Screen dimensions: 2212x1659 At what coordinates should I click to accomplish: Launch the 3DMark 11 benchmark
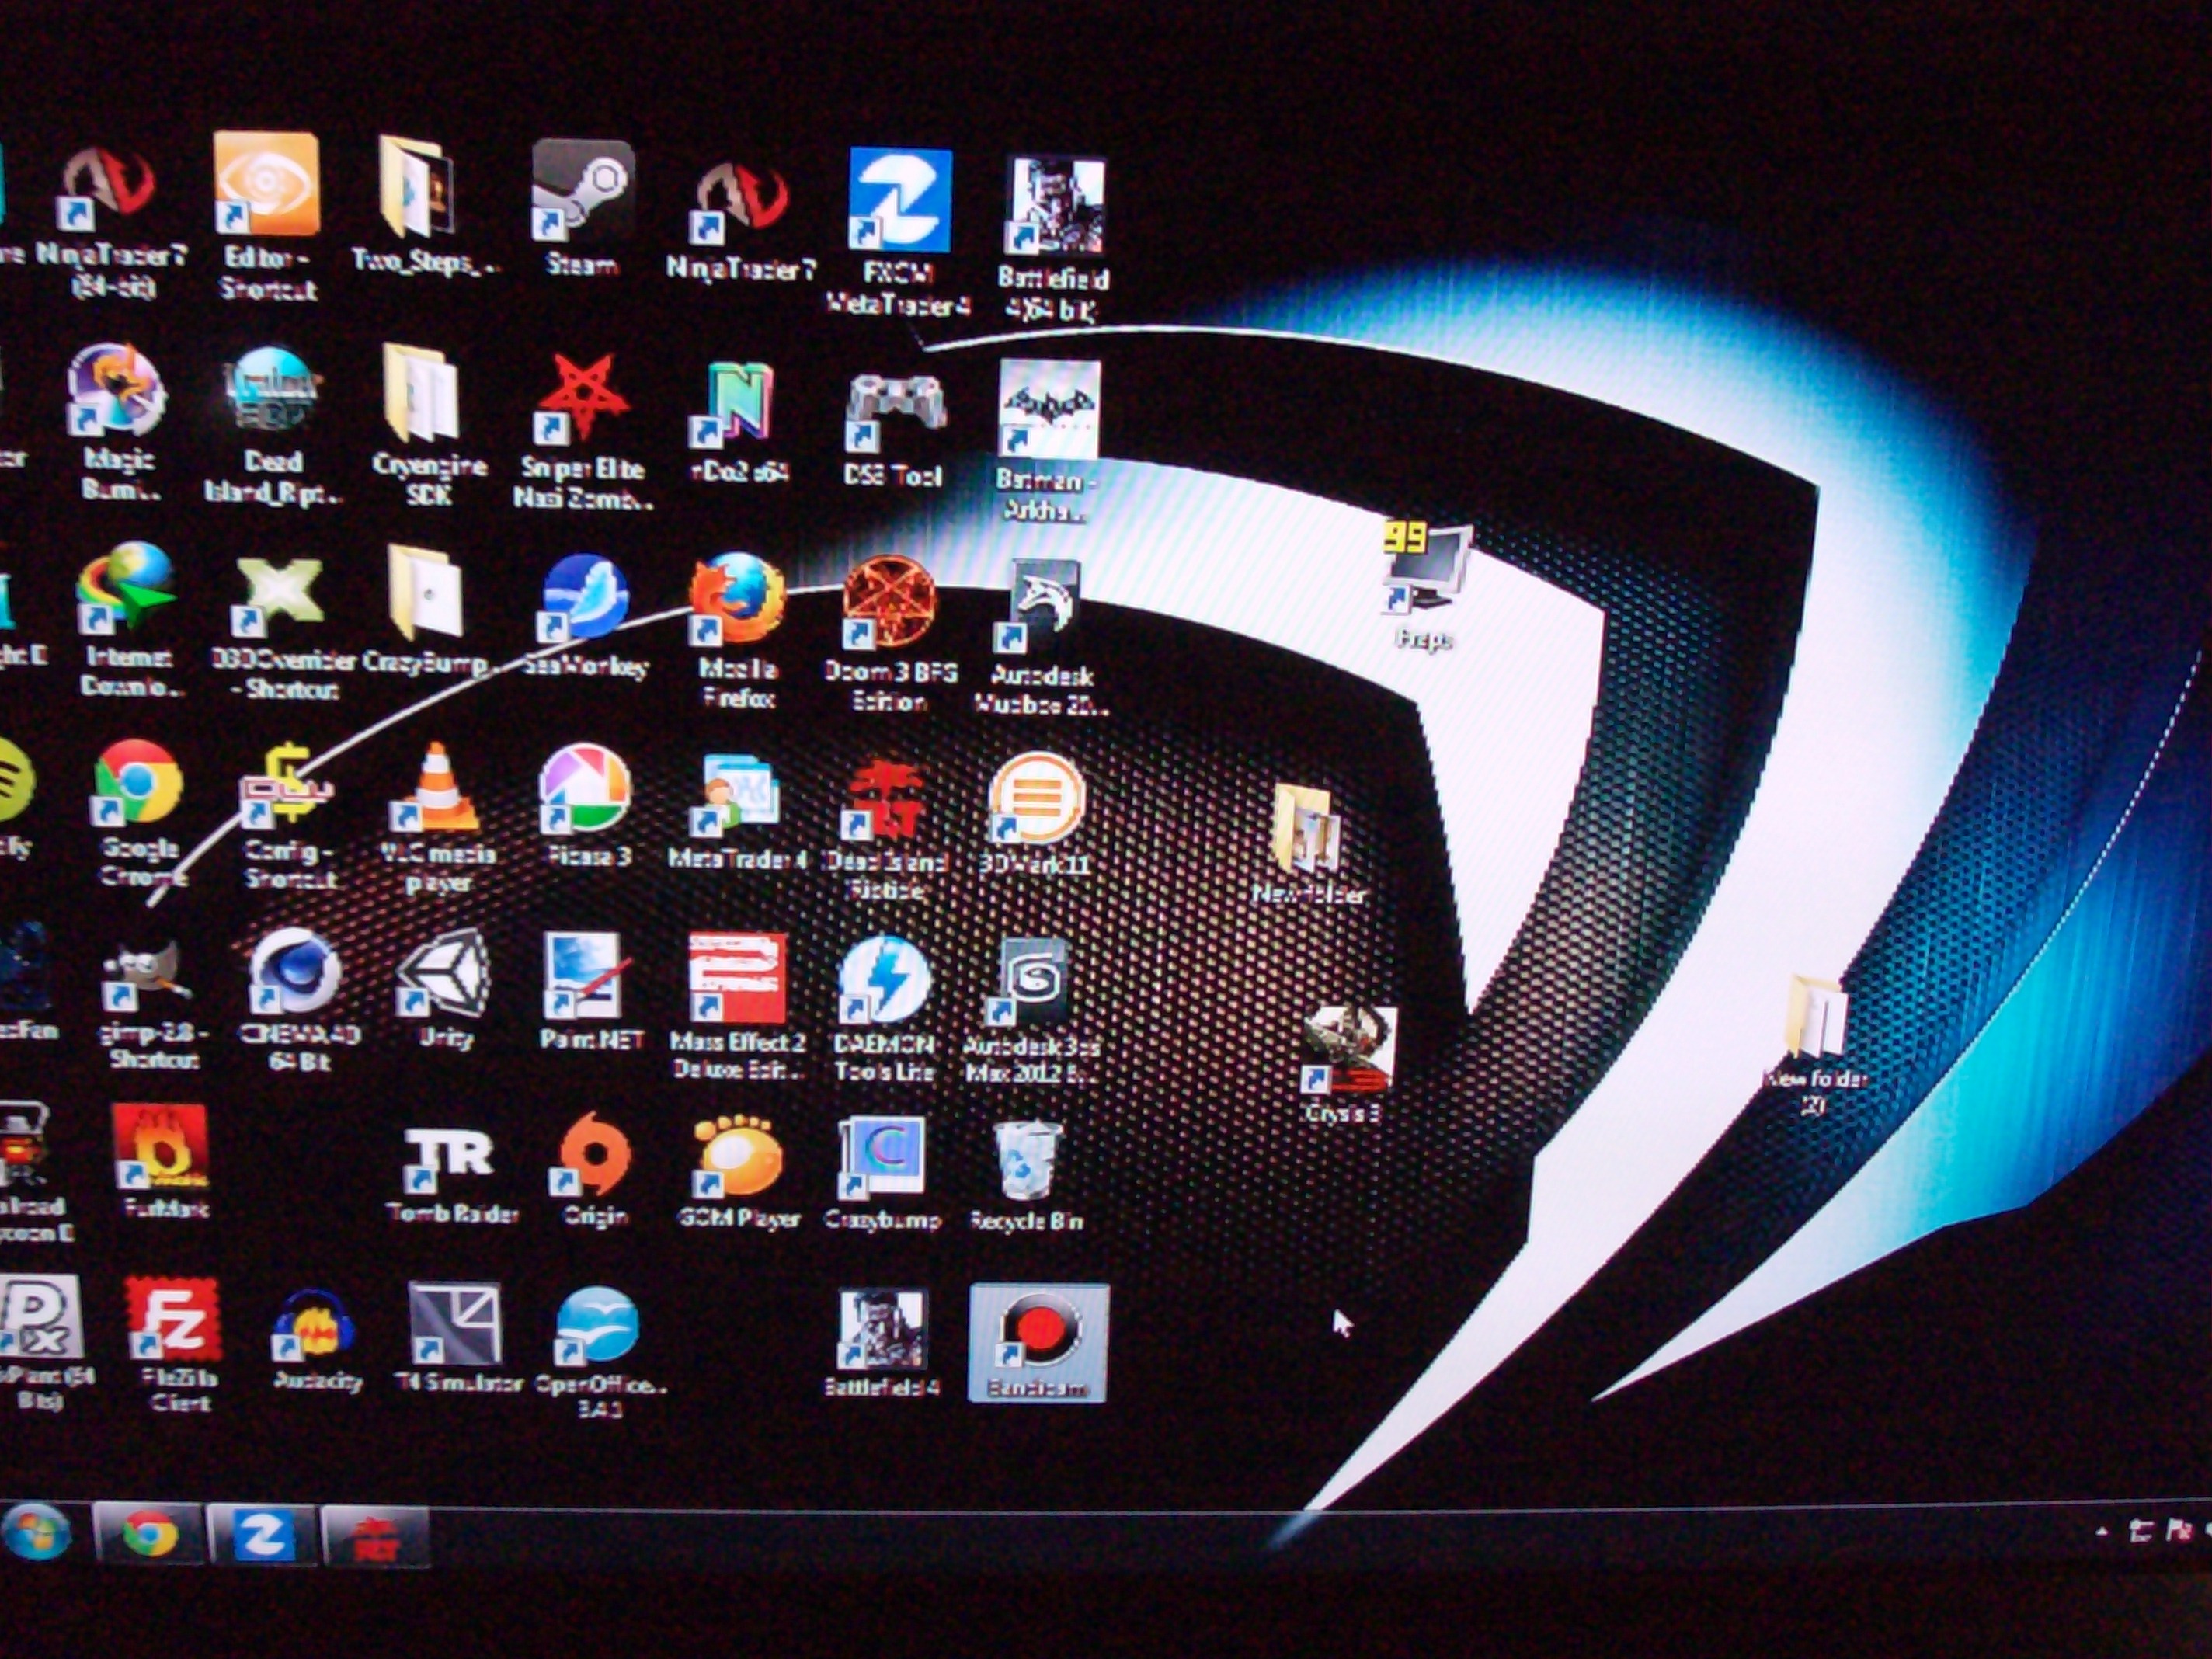pyautogui.click(x=1035, y=815)
